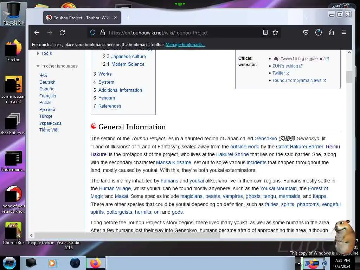
Task: Close the Touhou Project tab
Action: tap(115, 18)
